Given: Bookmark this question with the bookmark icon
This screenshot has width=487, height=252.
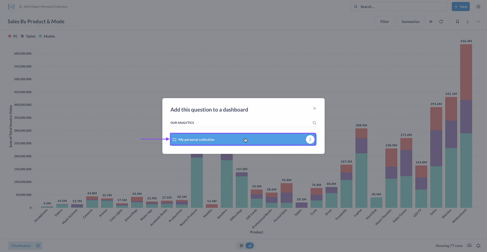Looking at the screenshot, I should tap(457, 22).
